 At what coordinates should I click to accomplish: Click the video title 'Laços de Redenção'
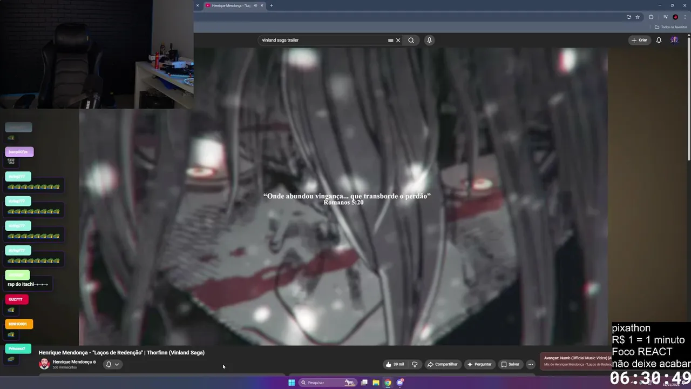point(121,353)
